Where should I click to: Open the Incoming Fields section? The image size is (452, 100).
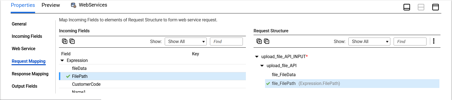click(27, 36)
